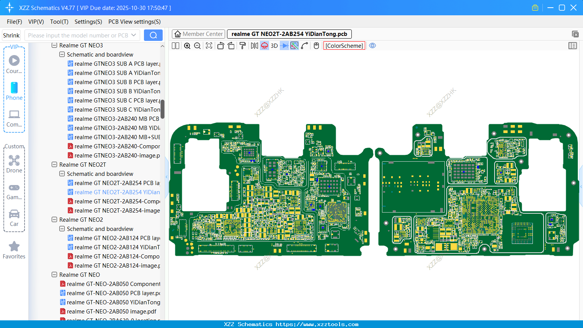Collapse the Realme GT NEO2T tree node
583x328 pixels.
click(x=54, y=165)
